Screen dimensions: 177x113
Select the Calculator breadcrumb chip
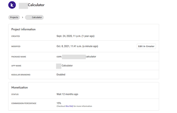pyautogui.click(x=35, y=17)
